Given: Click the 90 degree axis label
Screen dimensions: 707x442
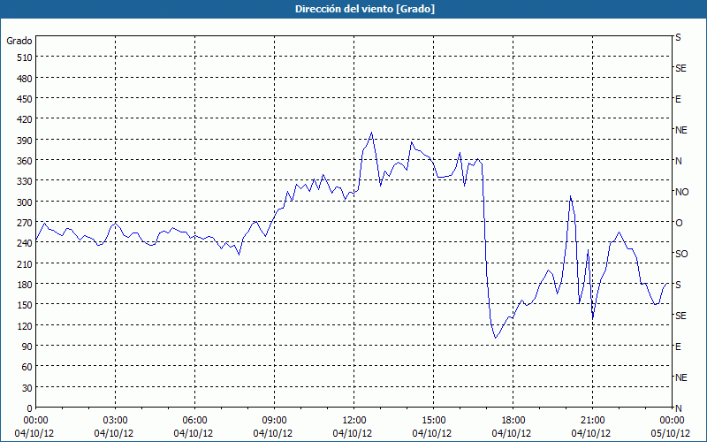Looking at the screenshot, I should (27, 347).
